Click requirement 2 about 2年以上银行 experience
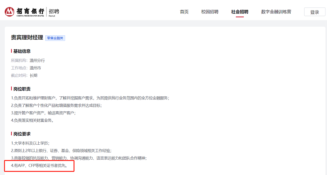 tap(61, 151)
